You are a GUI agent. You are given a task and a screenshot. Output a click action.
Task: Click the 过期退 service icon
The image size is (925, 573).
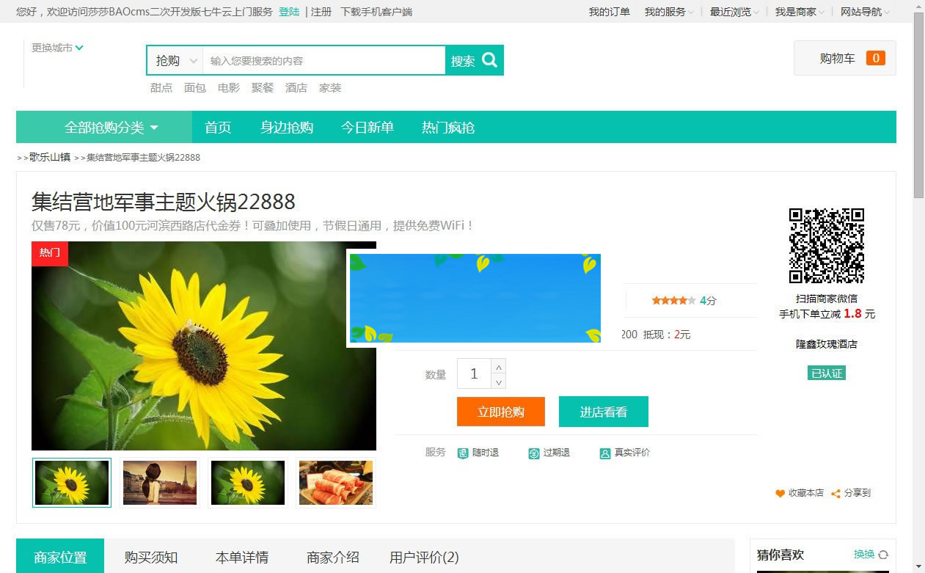coord(533,453)
